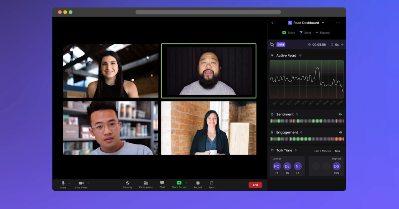Viewport: 399px width, 209px height.
Task: Select the PC participant avatar
Action: [277, 166]
